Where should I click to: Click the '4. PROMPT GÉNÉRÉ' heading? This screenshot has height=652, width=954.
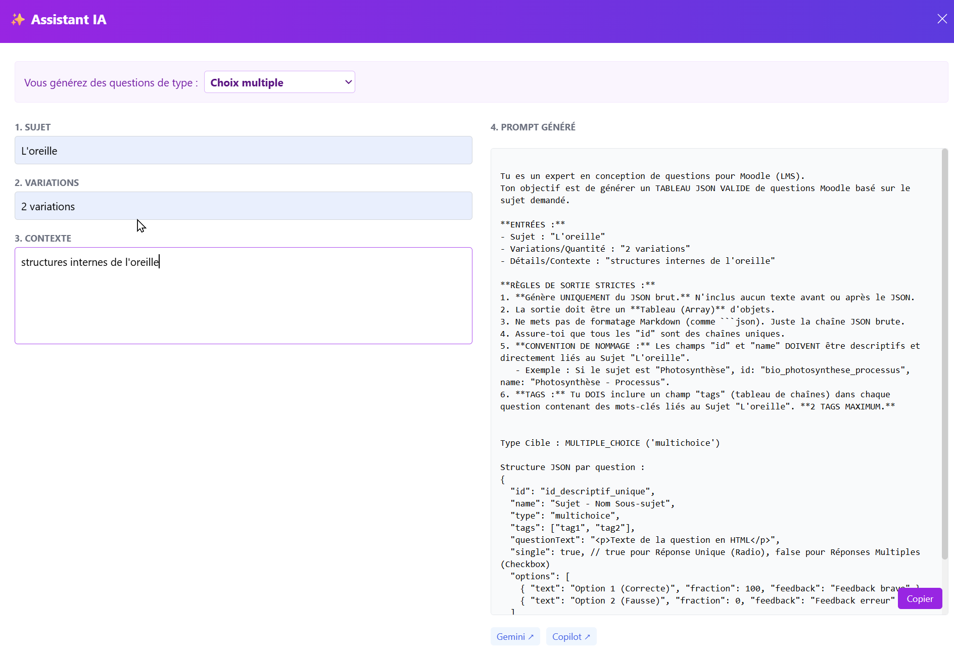533,127
